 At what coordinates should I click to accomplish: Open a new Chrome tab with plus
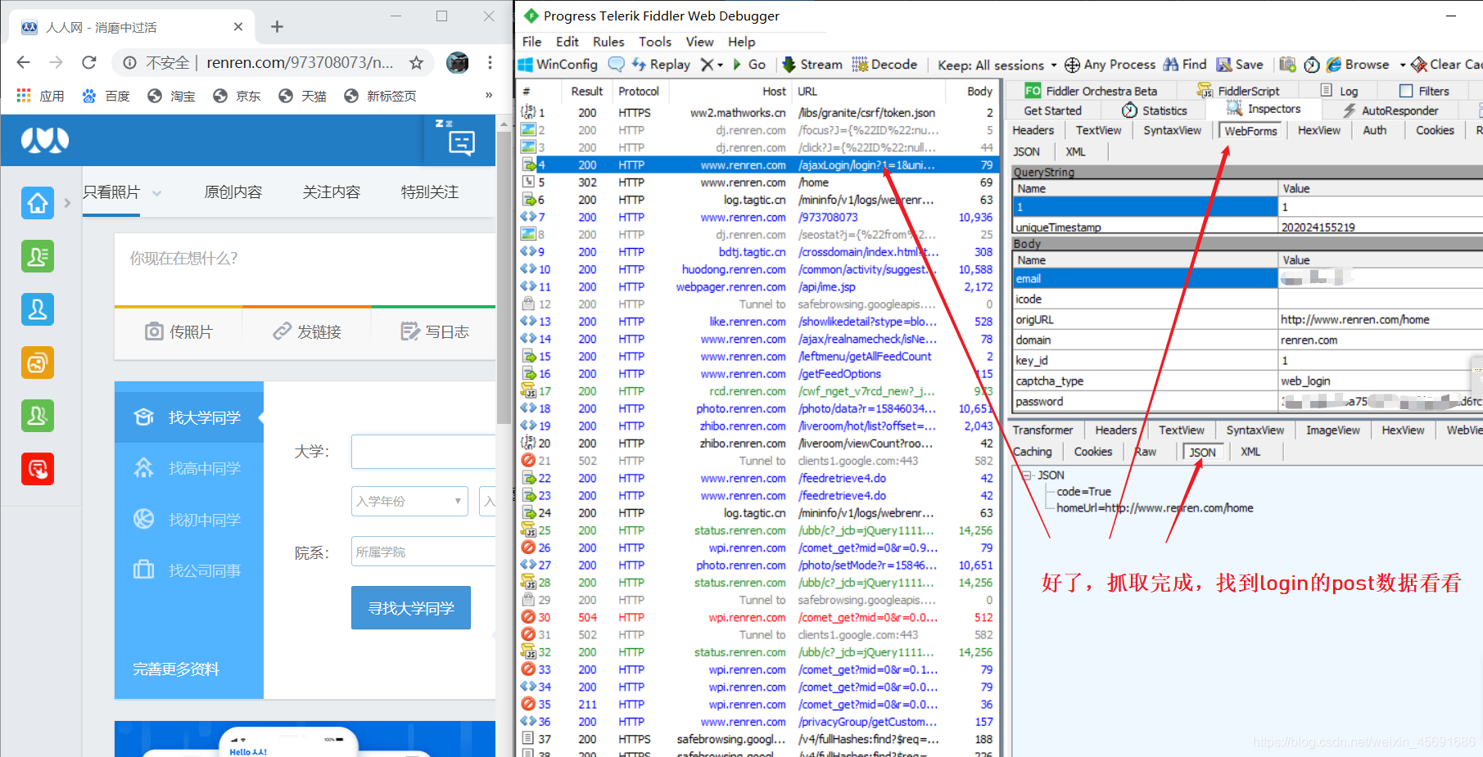(x=277, y=27)
